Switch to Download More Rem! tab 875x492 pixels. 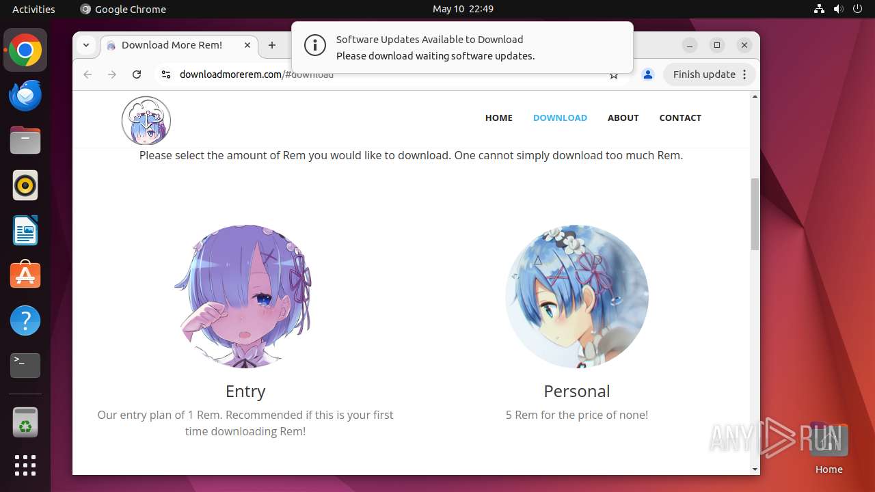coord(179,45)
